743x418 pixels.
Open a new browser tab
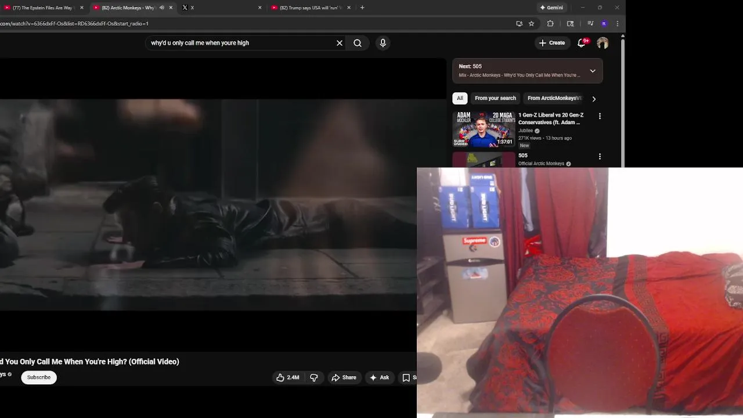pos(362,8)
